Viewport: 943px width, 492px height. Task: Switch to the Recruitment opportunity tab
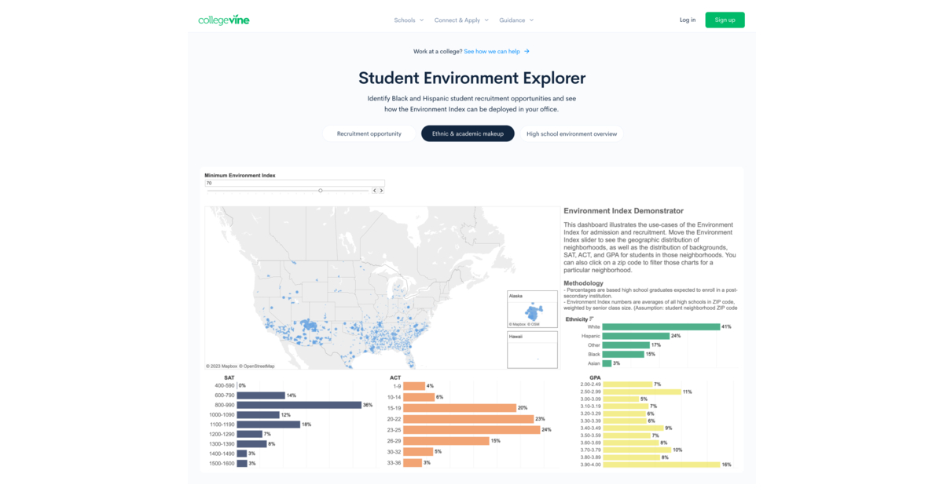pyautogui.click(x=369, y=133)
